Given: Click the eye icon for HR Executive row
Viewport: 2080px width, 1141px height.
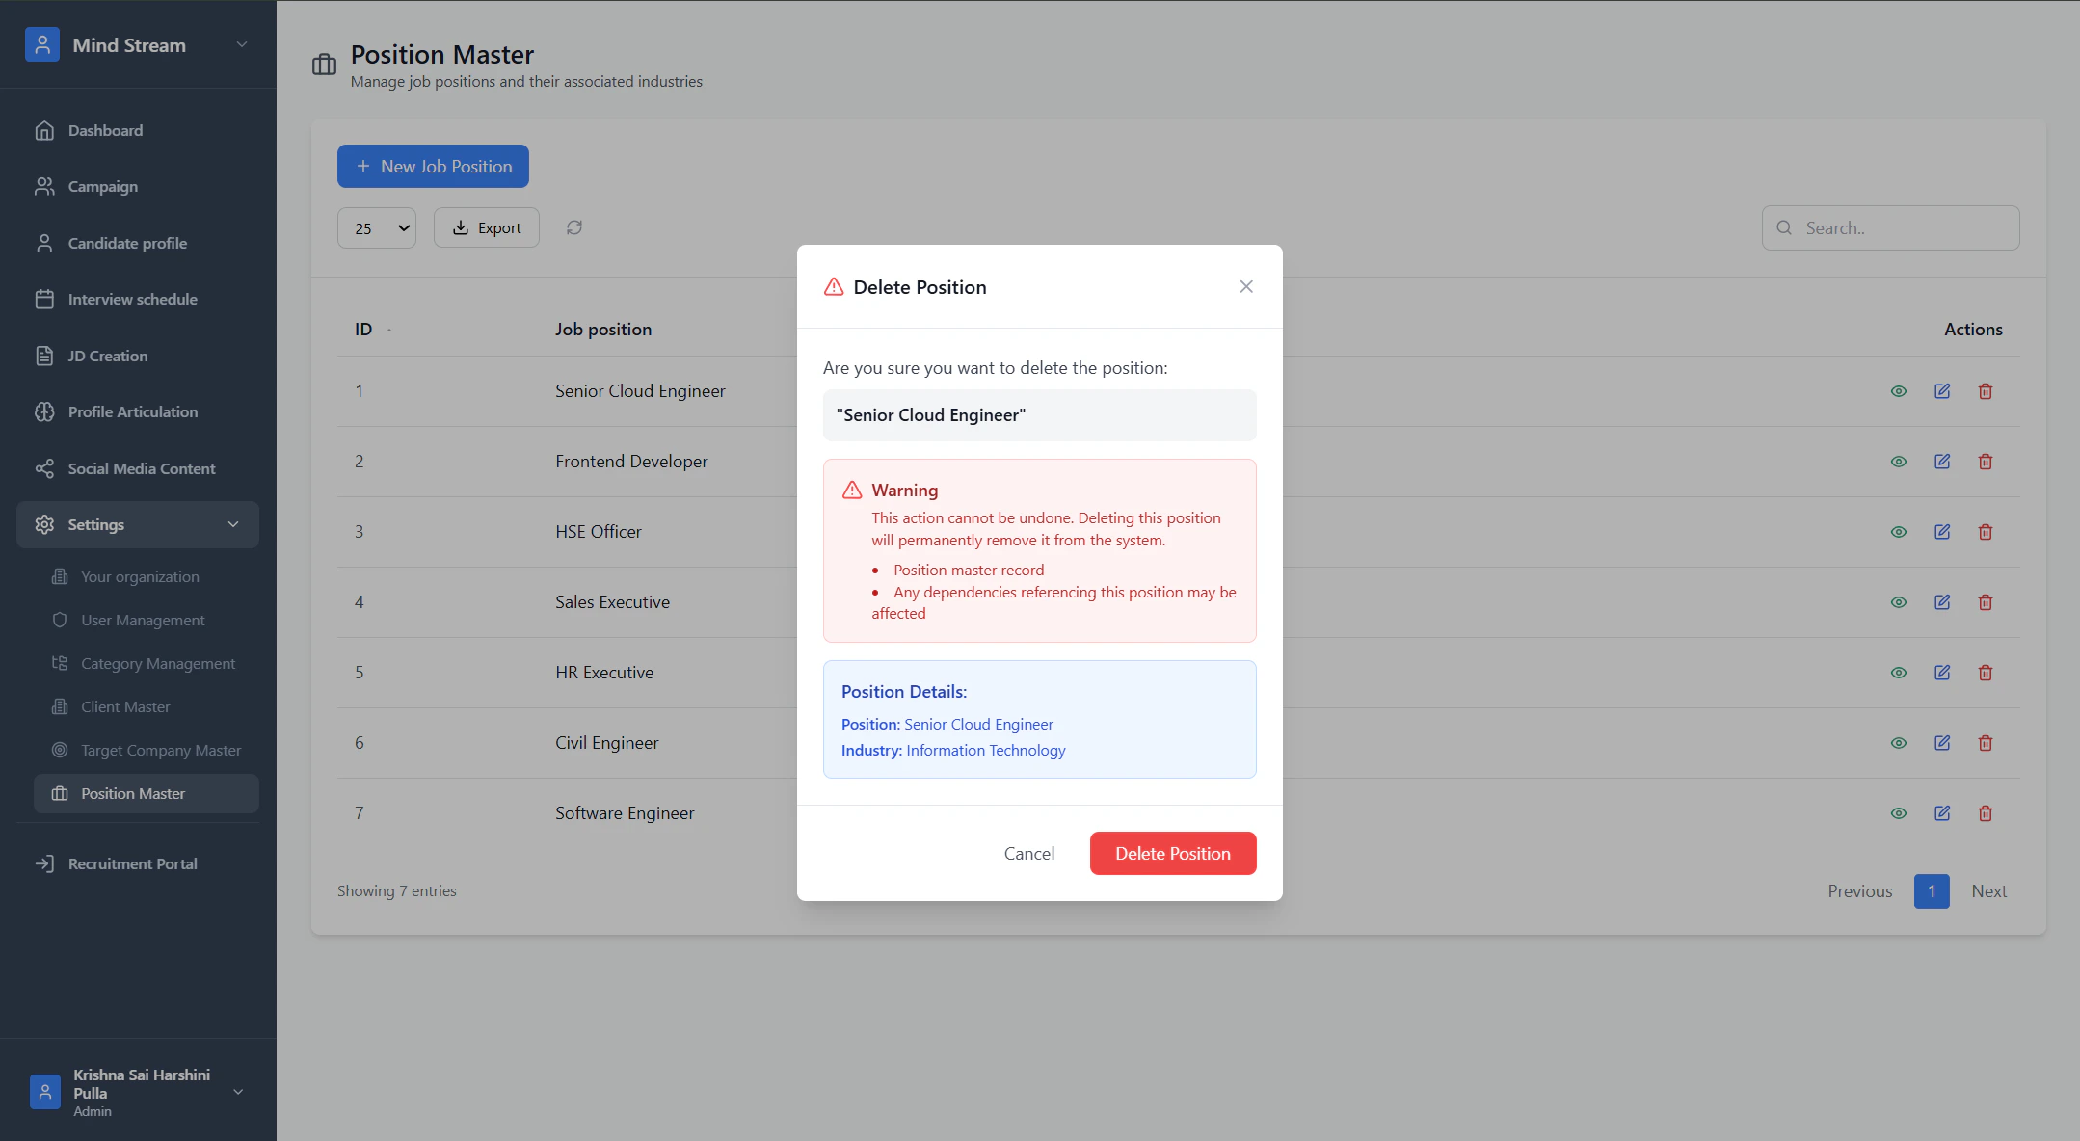Looking at the screenshot, I should 1899,673.
